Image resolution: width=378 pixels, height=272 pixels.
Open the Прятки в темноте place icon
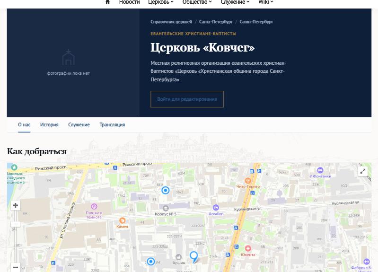click(x=94, y=206)
